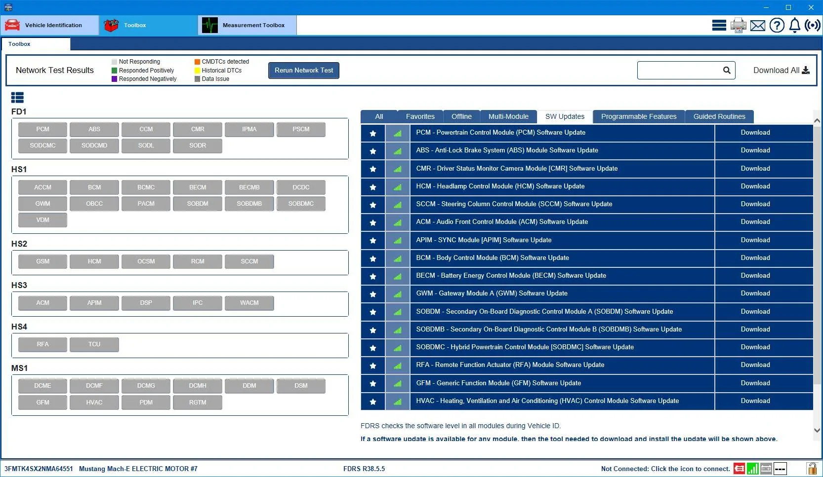Switch to the Vehicle Identification tab
Image resolution: width=823 pixels, height=477 pixels.
point(49,25)
